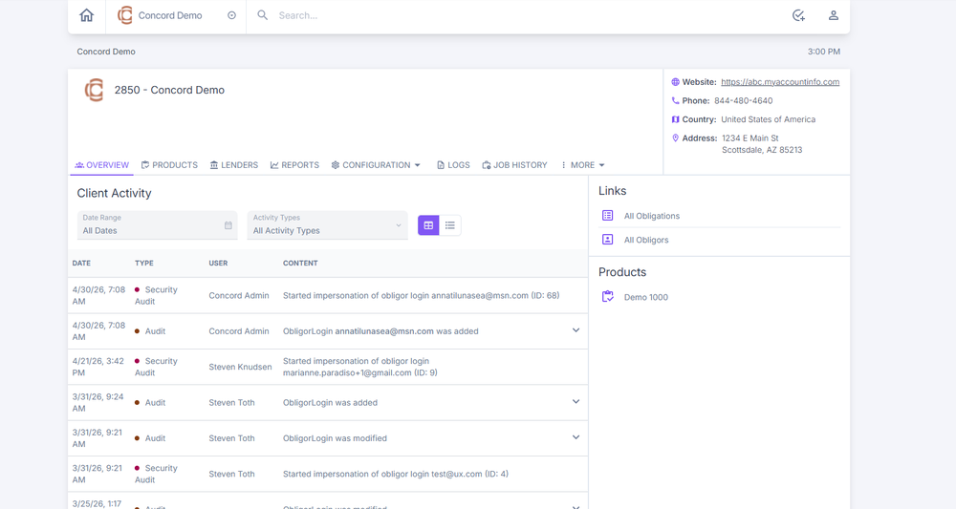This screenshot has width=956, height=509.
Task: Open the Configuration dropdown menu
Action: click(x=376, y=165)
